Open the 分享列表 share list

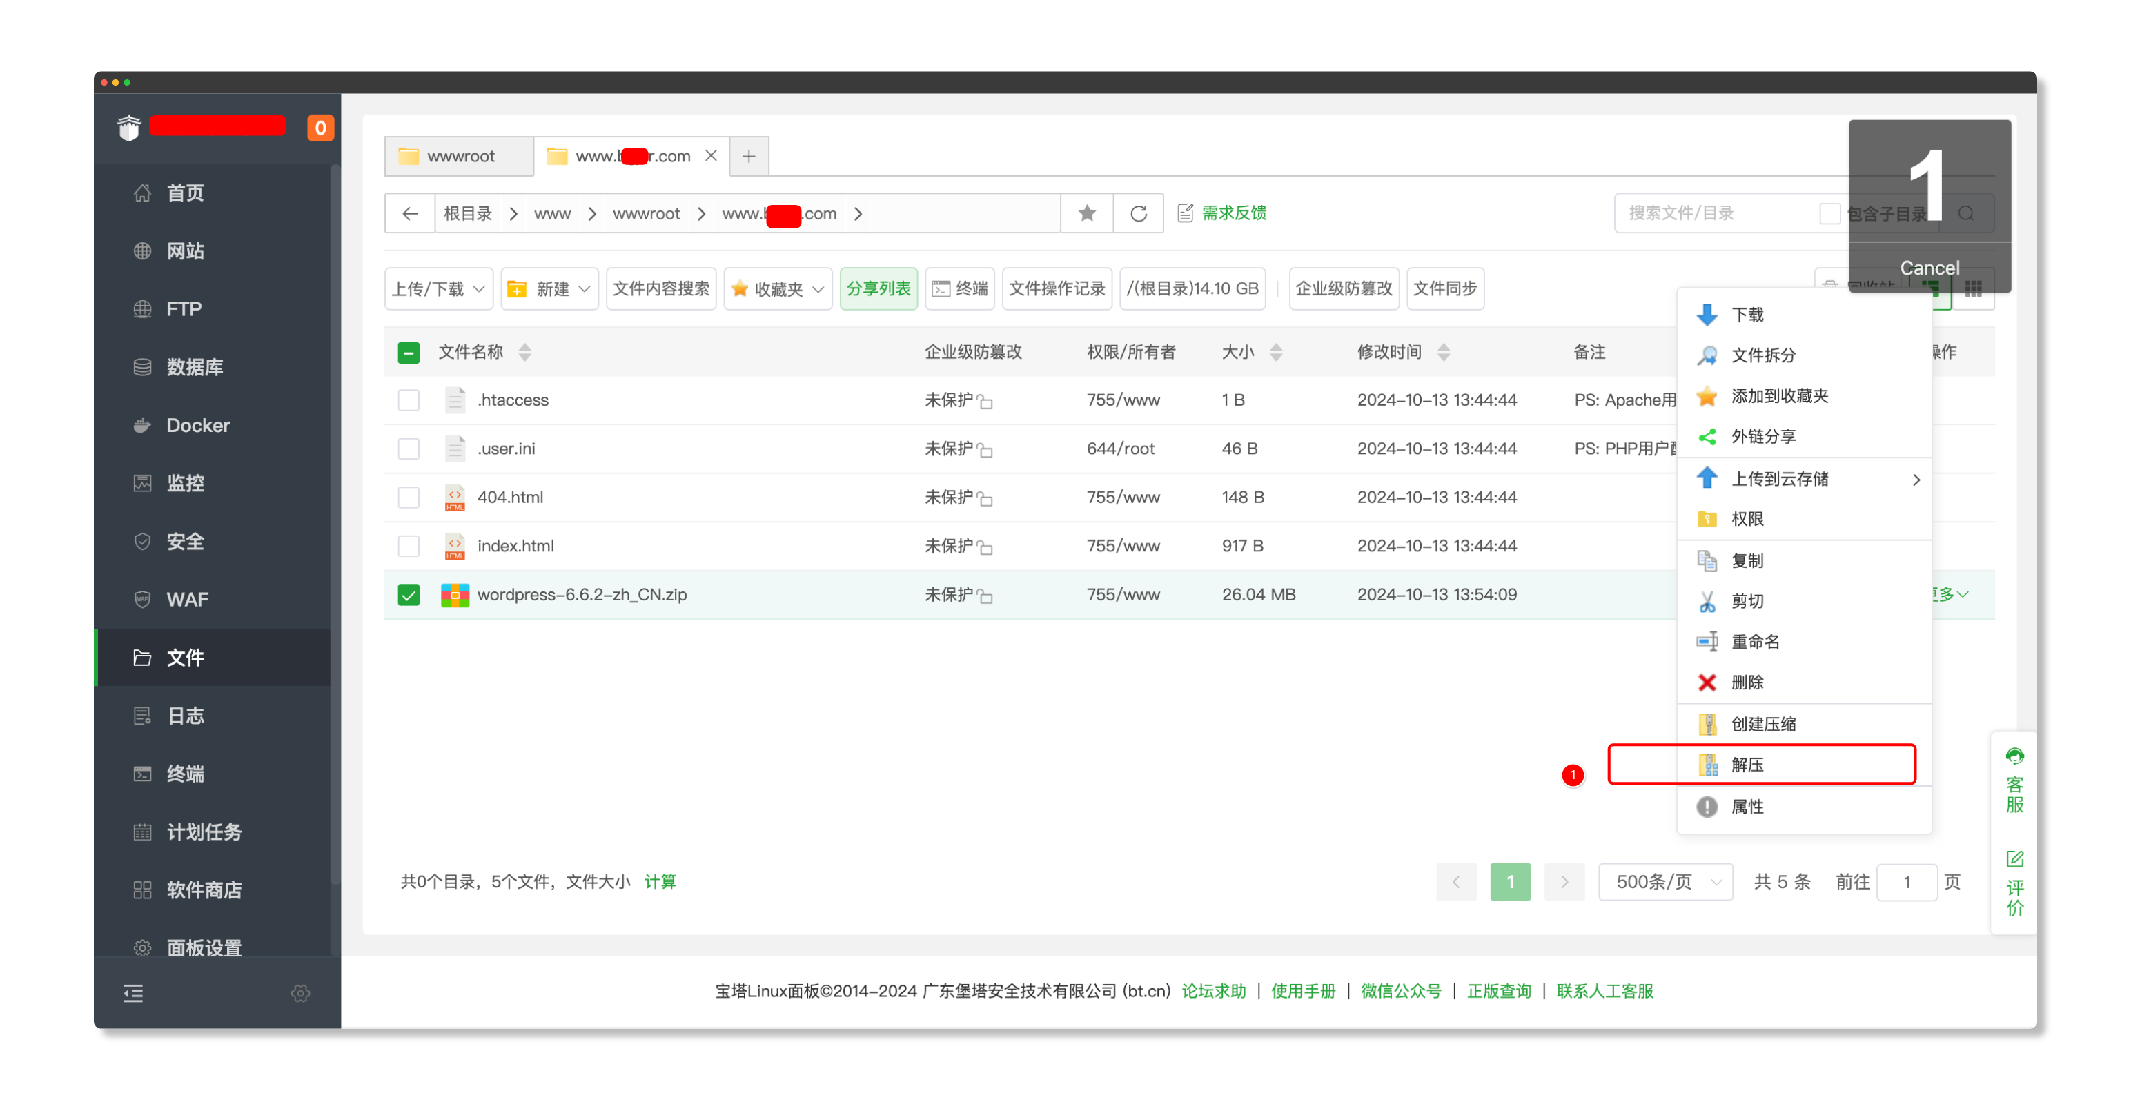tap(878, 288)
